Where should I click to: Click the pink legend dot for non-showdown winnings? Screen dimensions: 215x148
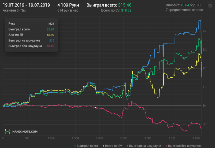[x=166, y=146]
